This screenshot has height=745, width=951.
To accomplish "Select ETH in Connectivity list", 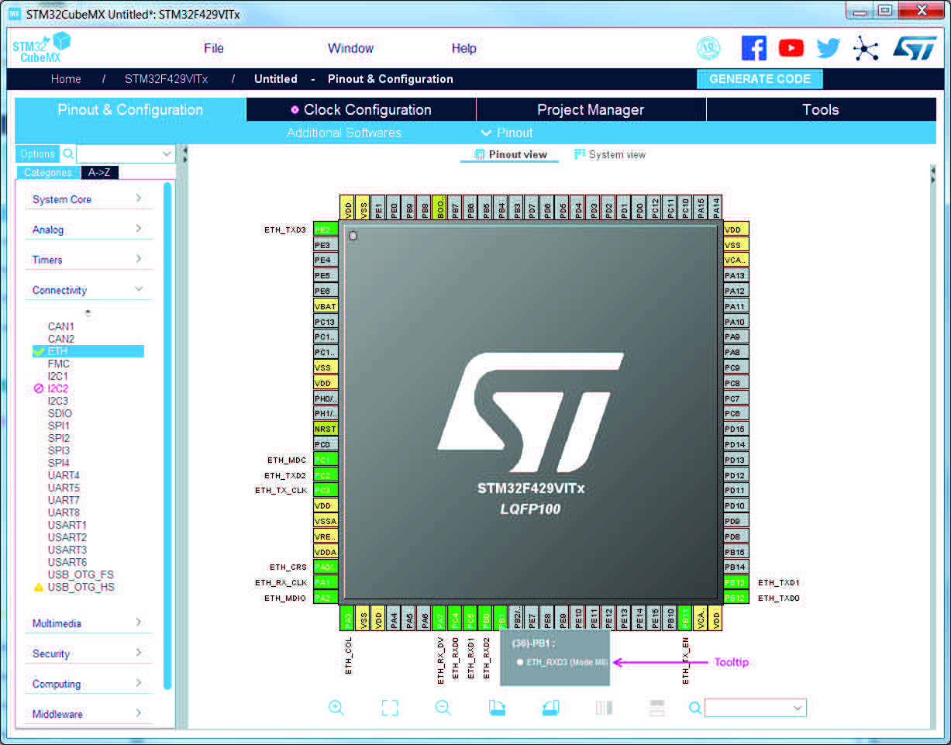I will pos(88,351).
